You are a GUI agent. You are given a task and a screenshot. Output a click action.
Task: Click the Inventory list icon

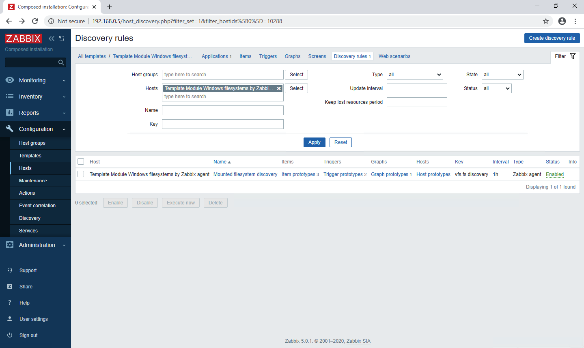pos(10,97)
